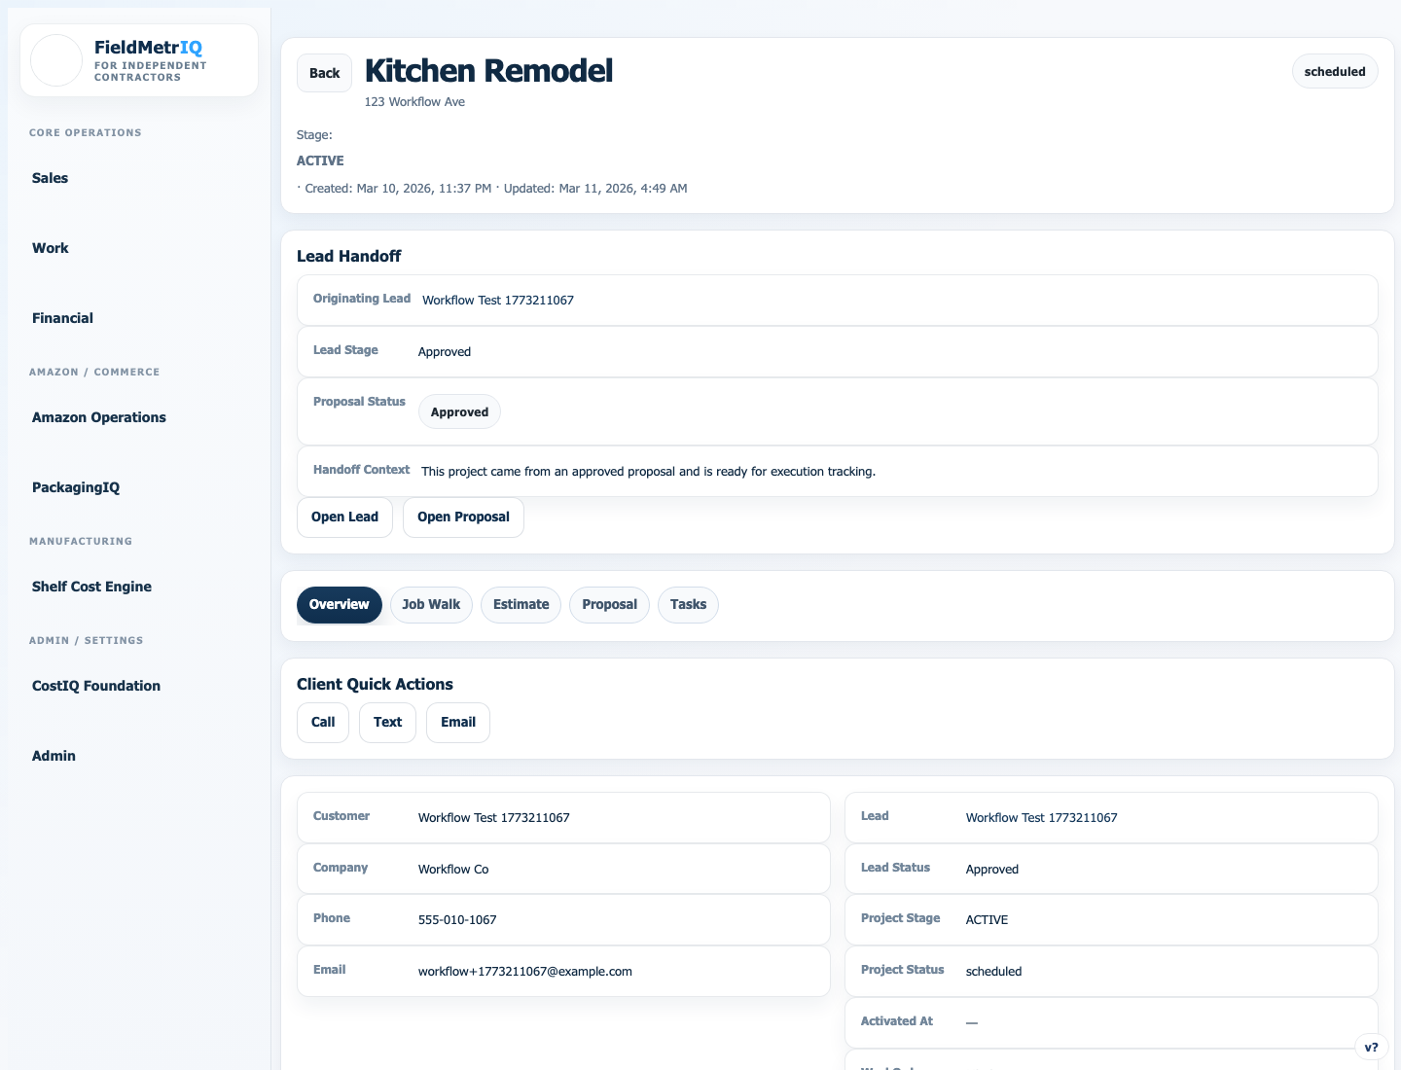
Task: Open the originating Lead record
Action: tap(344, 517)
